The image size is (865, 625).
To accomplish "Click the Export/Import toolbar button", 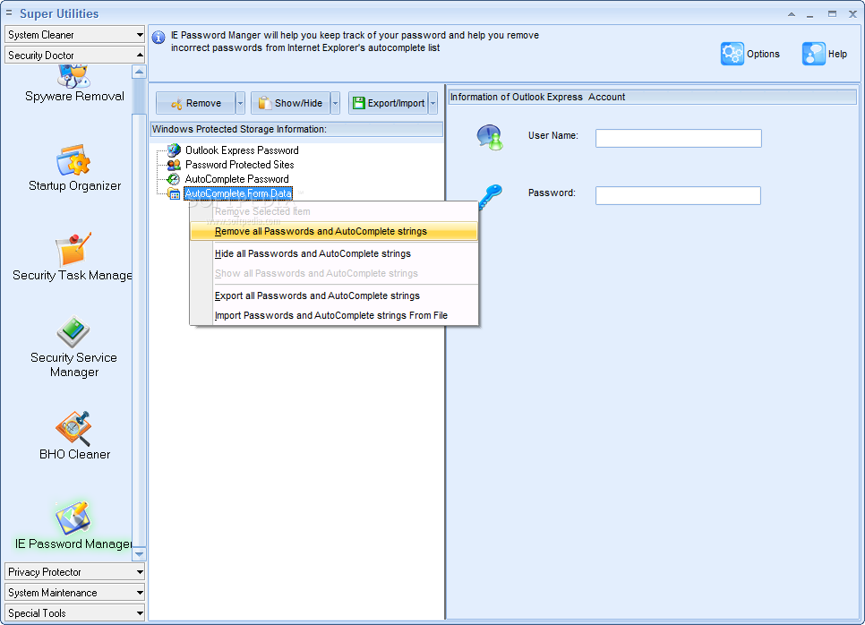I will [x=389, y=103].
